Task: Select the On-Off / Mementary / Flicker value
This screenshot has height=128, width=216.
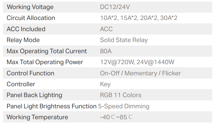Action: pos(140,73)
